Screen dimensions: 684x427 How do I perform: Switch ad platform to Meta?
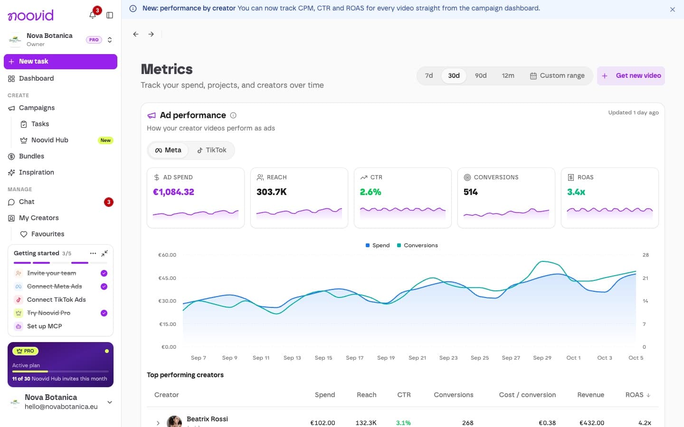click(168, 150)
